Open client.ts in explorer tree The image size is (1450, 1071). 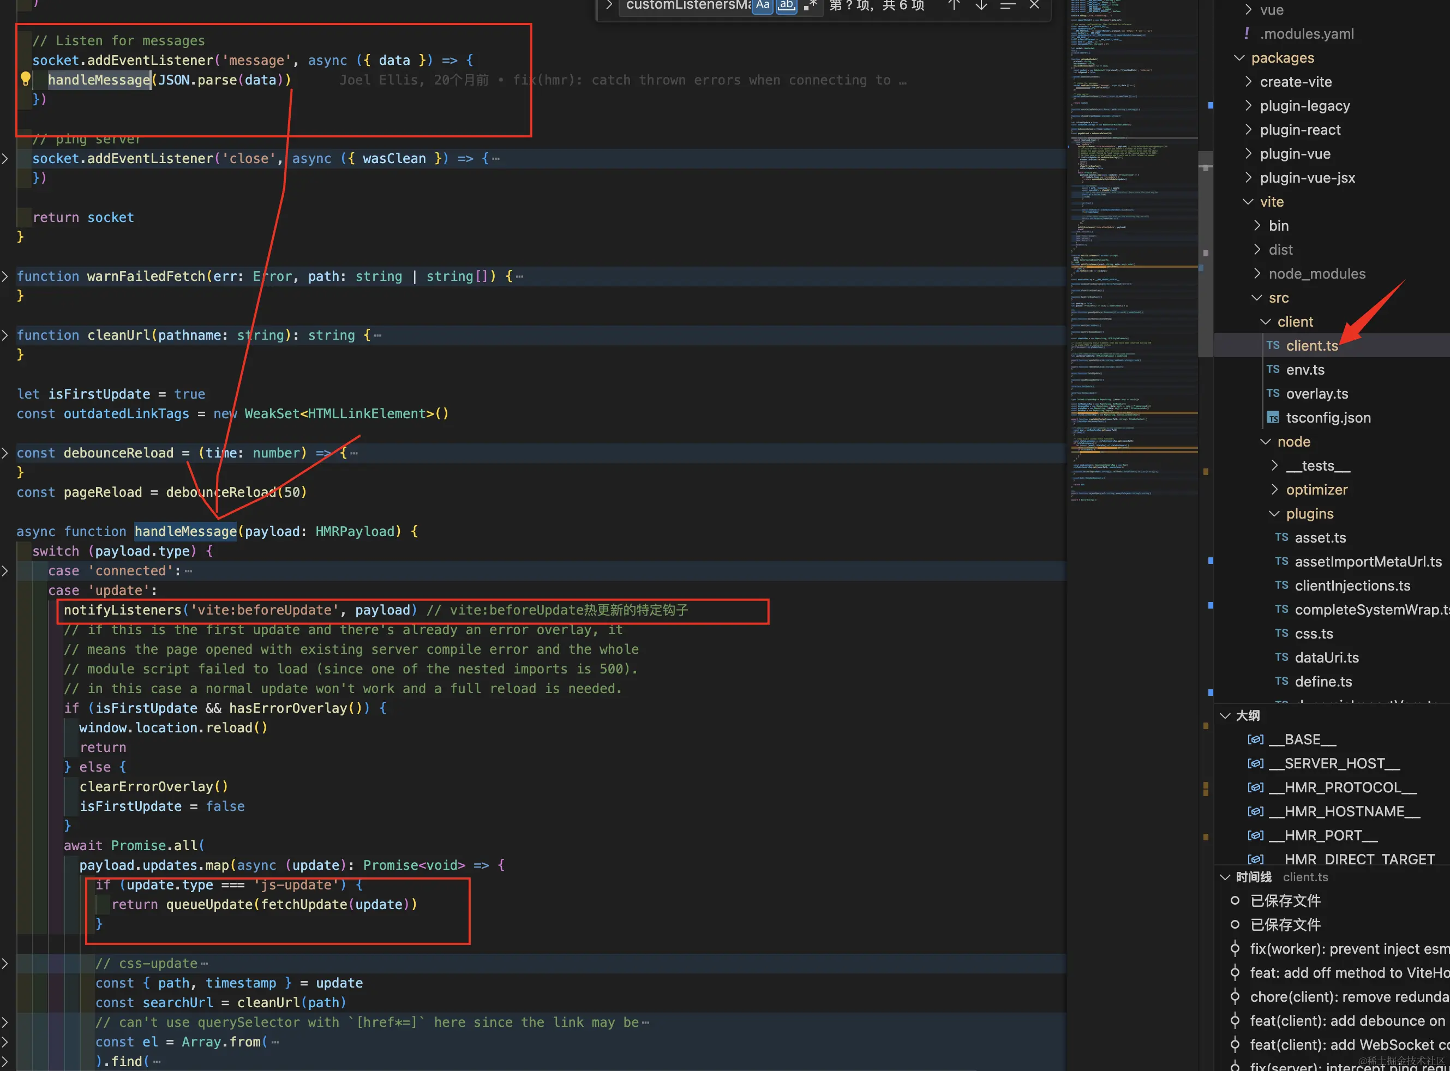[x=1311, y=346]
